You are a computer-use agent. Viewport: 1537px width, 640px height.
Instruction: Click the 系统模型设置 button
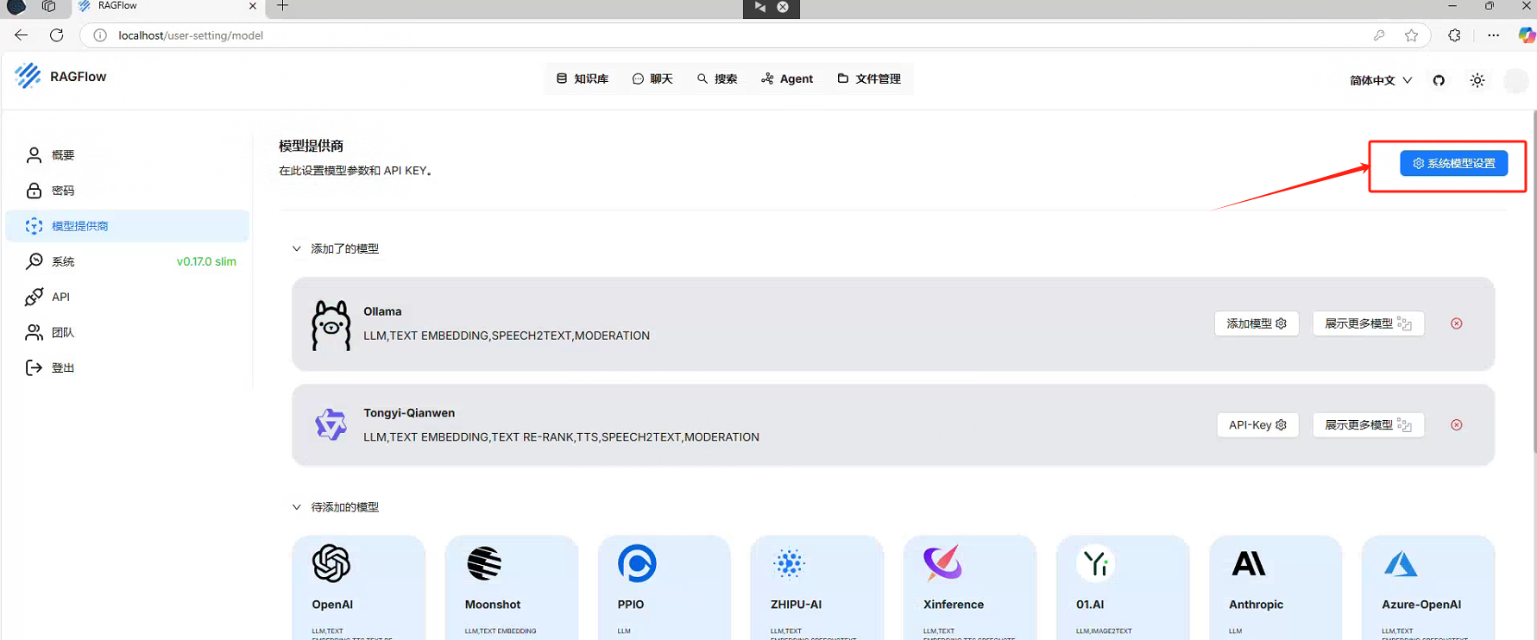click(1453, 163)
